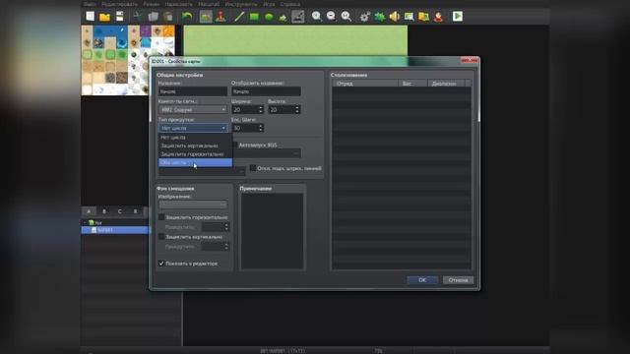Image resolution: width=630 pixels, height=354 pixels.
Task: Open the File menu in main window
Action: pos(90,4)
